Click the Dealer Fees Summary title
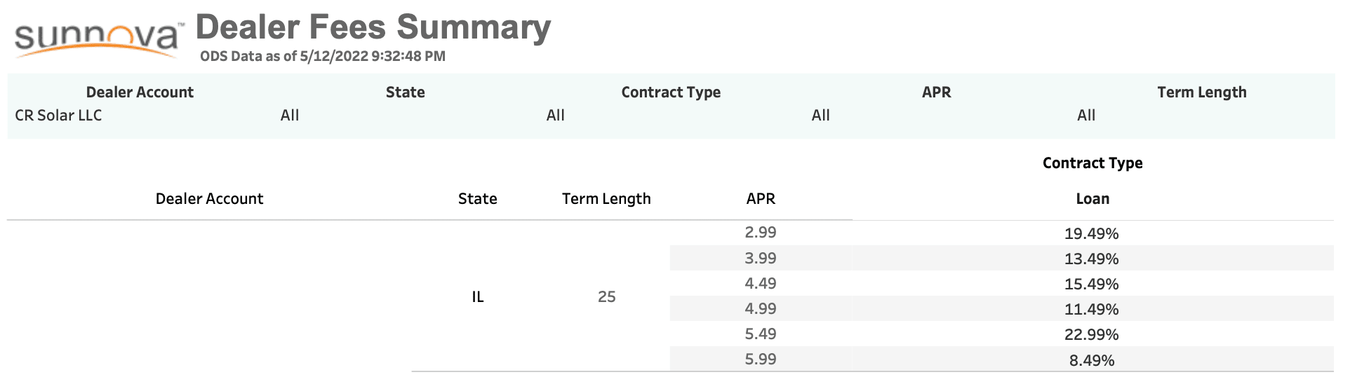The width and height of the screenshot is (1350, 377). pos(373,28)
